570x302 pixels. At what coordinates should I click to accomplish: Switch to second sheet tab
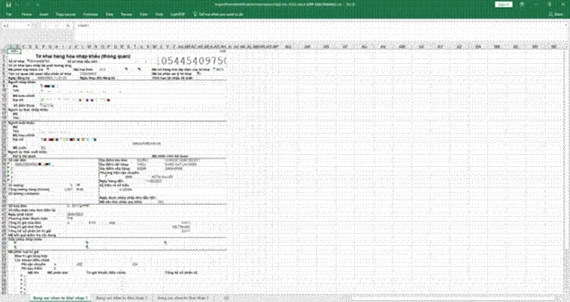coord(122,298)
